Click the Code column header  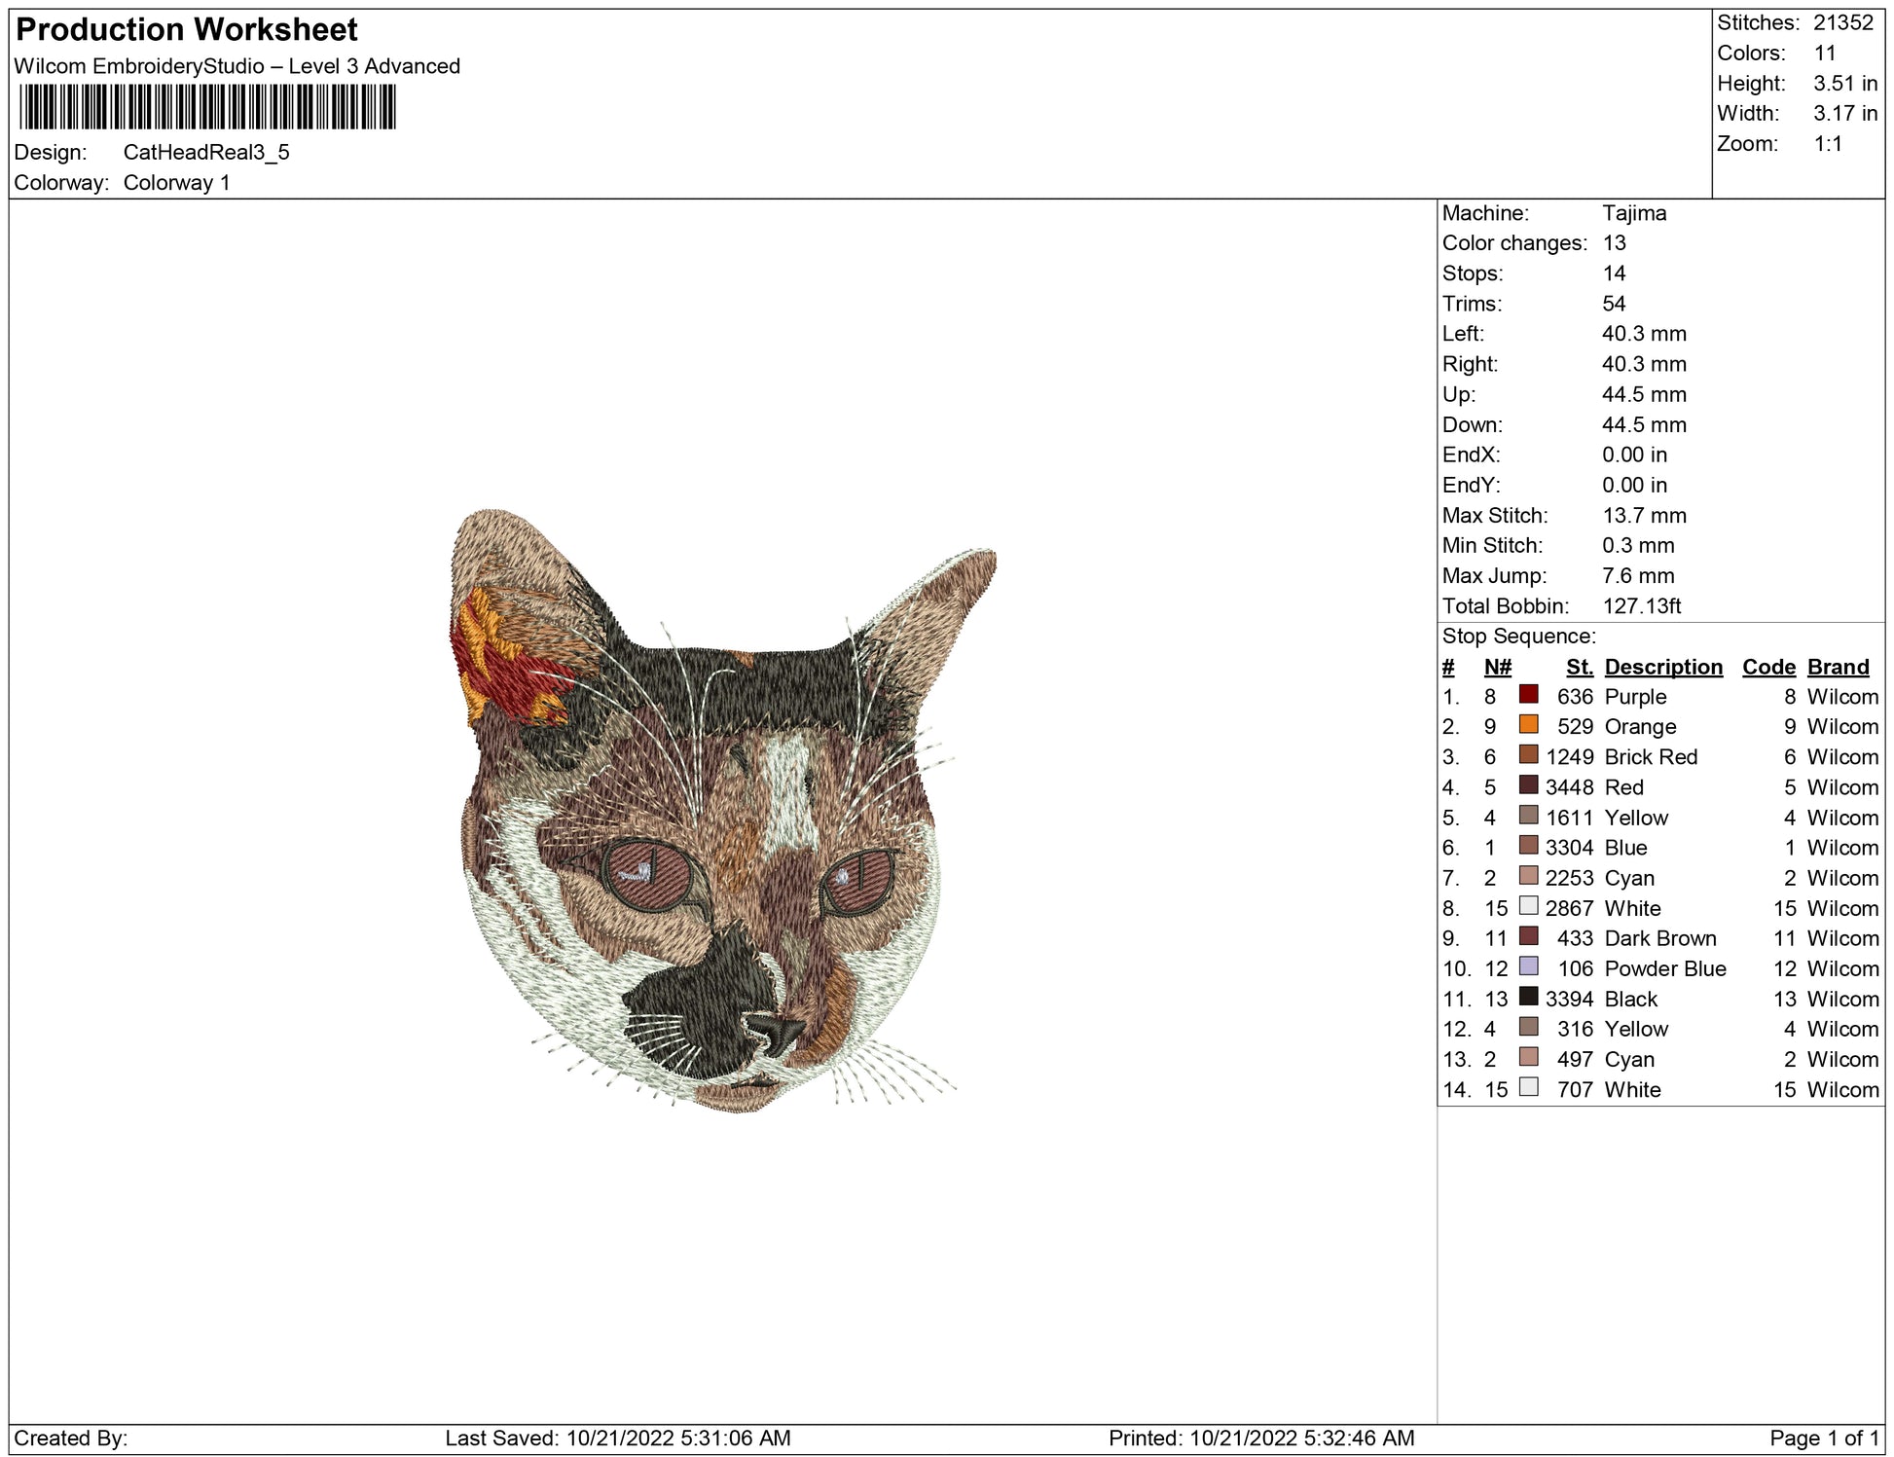click(1767, 667)
